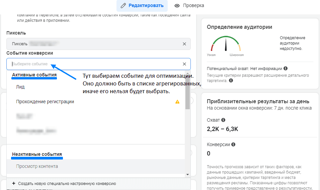
Task: Click the event list scrollbar up arrow
Action: [187, 72]
